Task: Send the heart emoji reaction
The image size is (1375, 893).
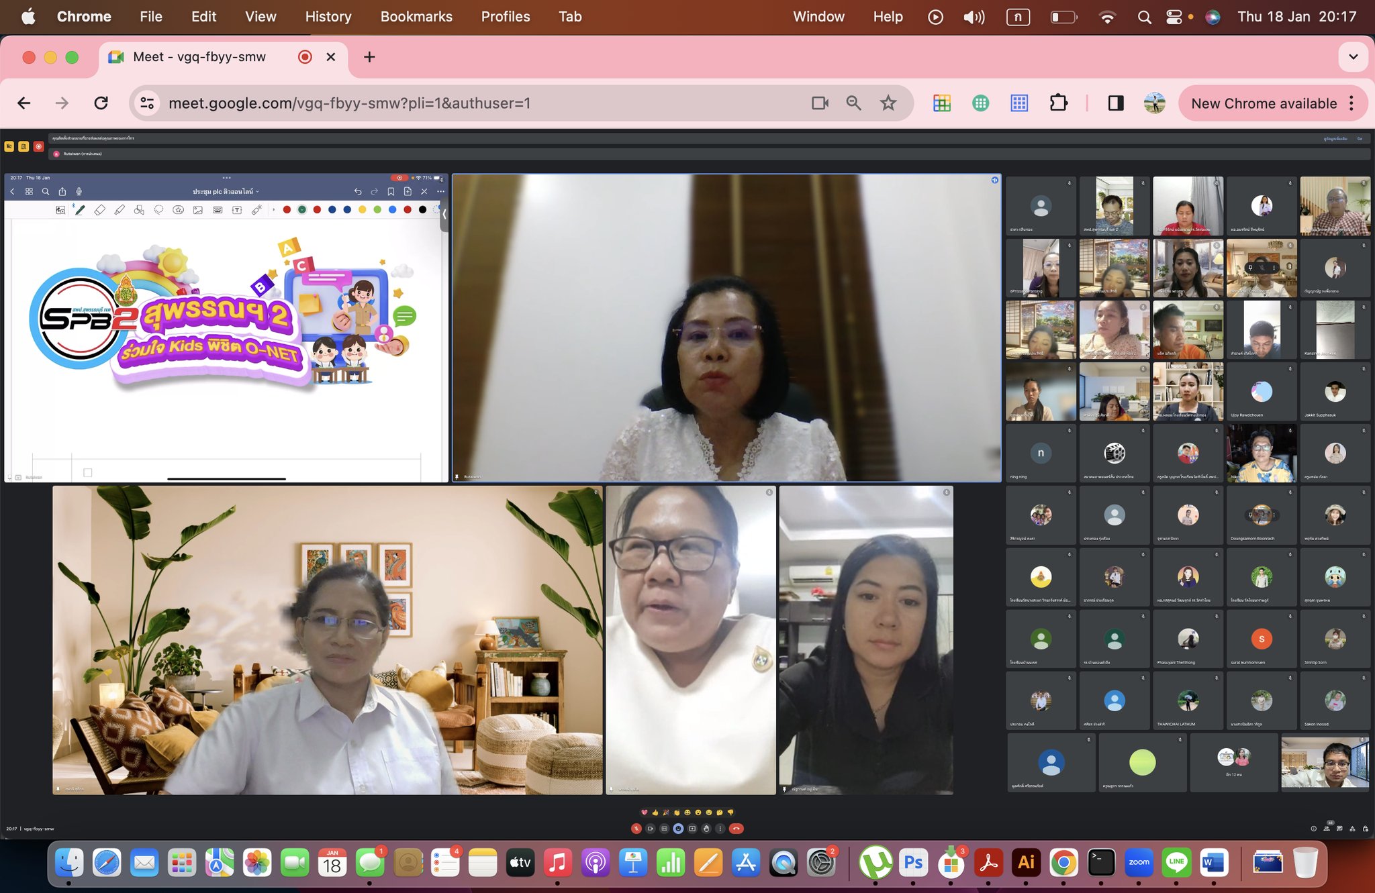Action: [x=645, y=812]
